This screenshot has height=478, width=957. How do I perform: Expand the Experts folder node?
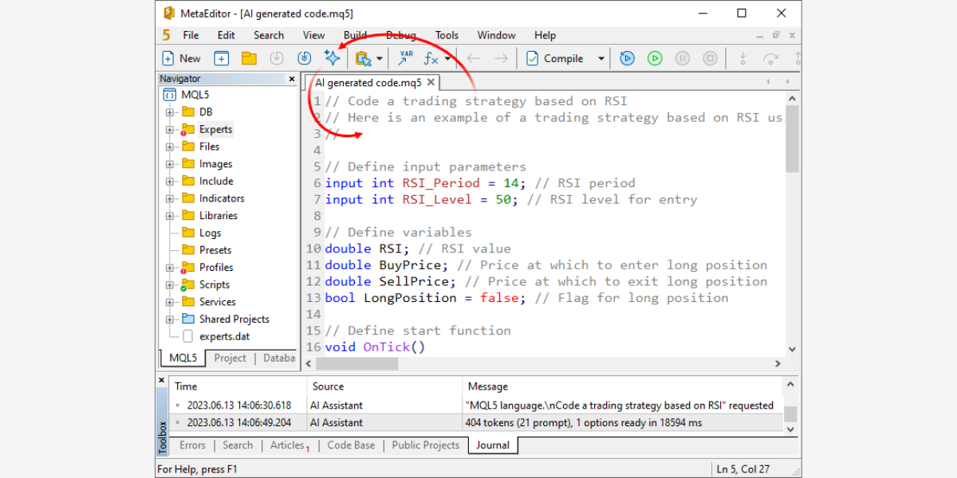pyautogui.click(x=169, y=130)
